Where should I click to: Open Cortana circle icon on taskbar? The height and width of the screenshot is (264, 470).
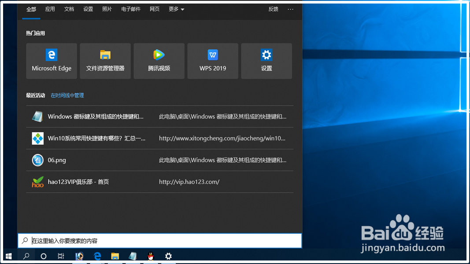point(44,256)
